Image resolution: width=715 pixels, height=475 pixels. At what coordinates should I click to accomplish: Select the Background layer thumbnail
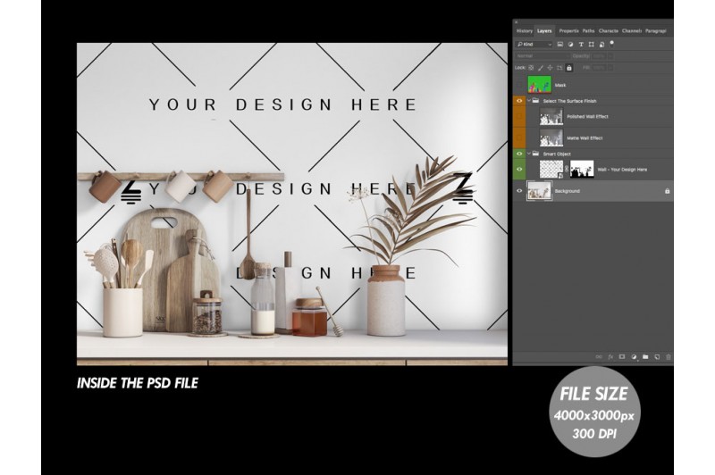(540, 191)
